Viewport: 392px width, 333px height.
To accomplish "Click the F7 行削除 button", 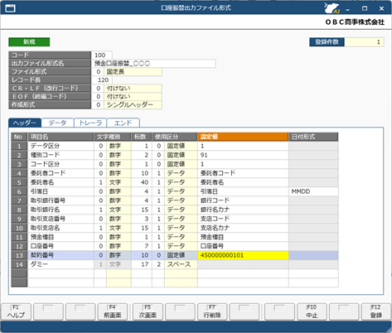I will [212, 311].
